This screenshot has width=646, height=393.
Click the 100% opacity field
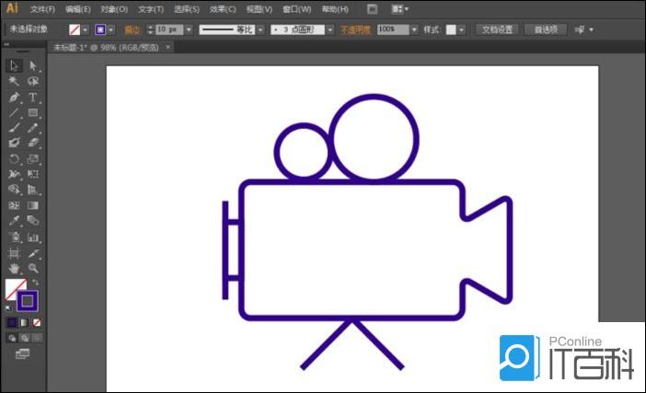394,29
